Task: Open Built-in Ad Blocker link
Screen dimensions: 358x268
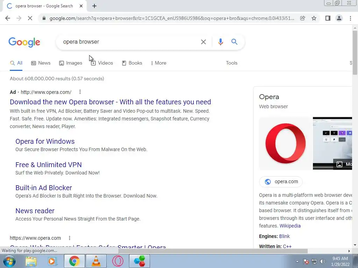Action: click(x=44, y=188)
